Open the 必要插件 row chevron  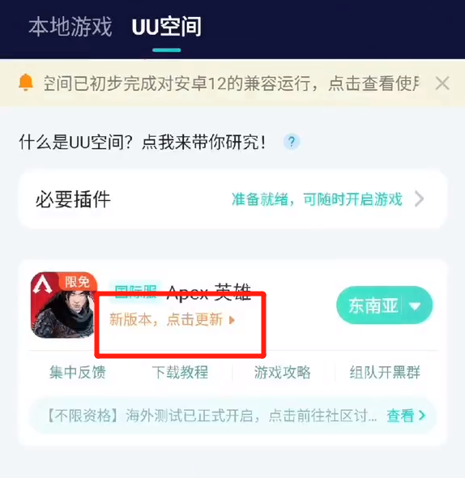[x=420, y=199]
